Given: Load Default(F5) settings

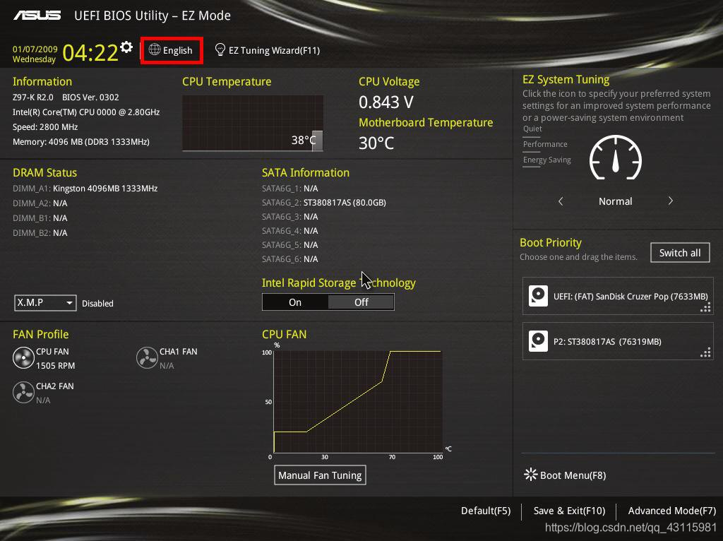Looking at the screenshot, I should pos(486,511).
